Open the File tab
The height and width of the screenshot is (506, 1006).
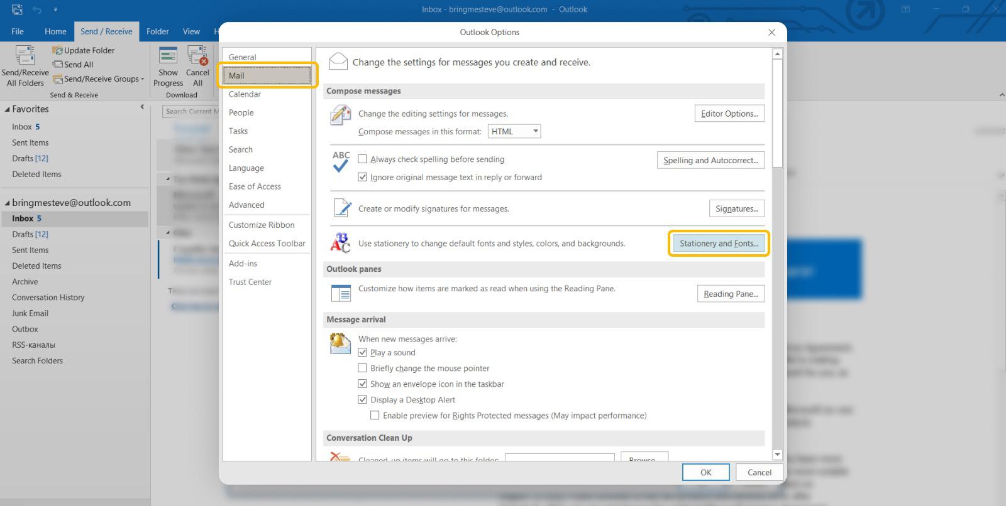(x=18, y=31)
